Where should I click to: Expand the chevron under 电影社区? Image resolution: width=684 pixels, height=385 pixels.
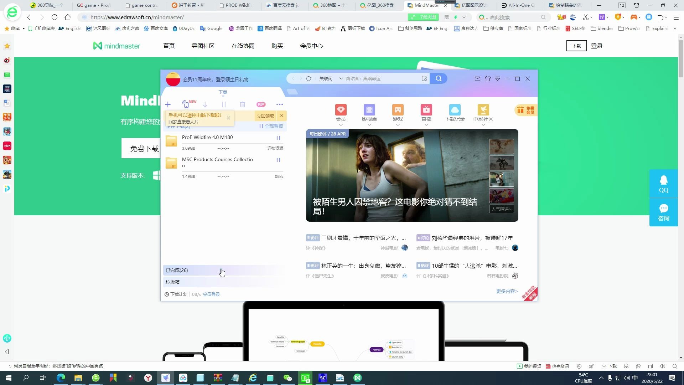pos(483,125)
